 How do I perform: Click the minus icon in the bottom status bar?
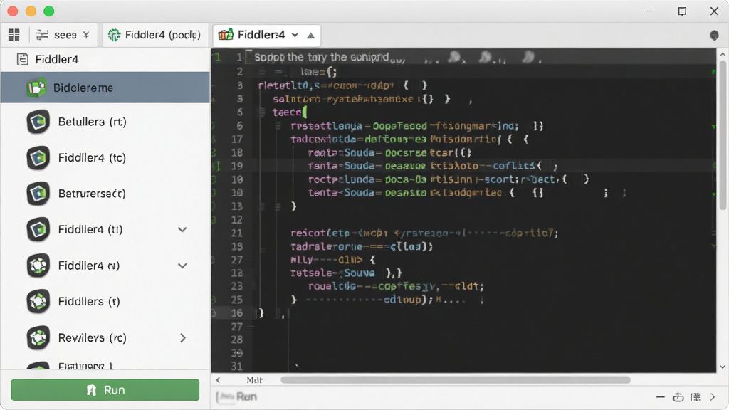tap(660, 396)
